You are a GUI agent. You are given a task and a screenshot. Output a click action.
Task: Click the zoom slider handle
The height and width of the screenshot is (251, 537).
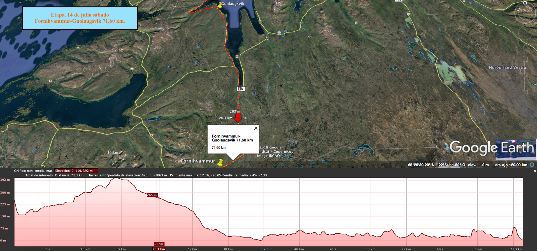pos(525,75)
